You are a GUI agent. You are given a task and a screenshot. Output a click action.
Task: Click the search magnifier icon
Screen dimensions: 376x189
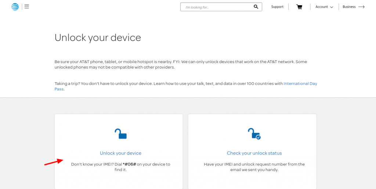(x=256, y=7)
